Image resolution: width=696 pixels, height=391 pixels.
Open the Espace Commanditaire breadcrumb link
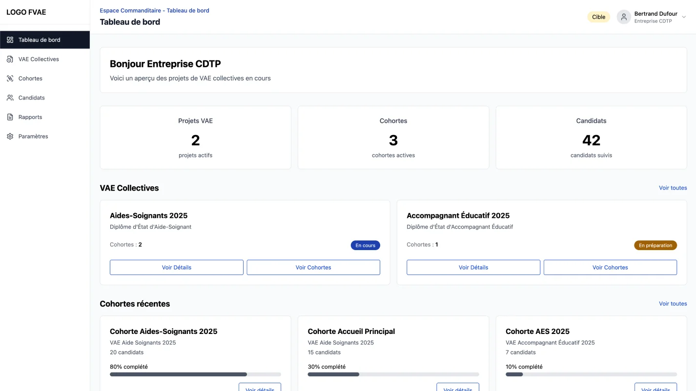pos(130,10)
